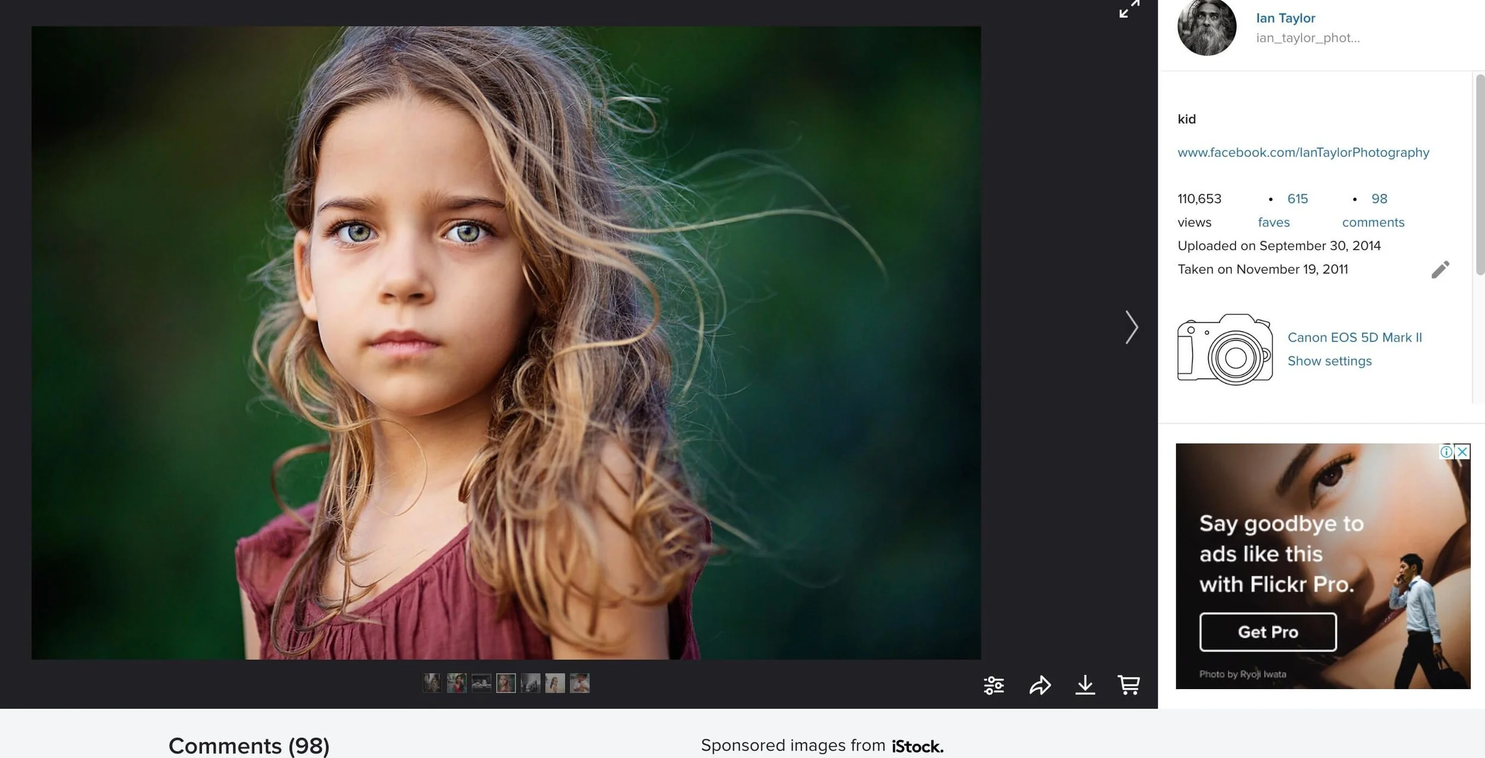Image resolution: width=1485 pixels, height=758 pixels.
Task: Open Ian Taylor's profile avatar
Action: (x=1207, y=27)
